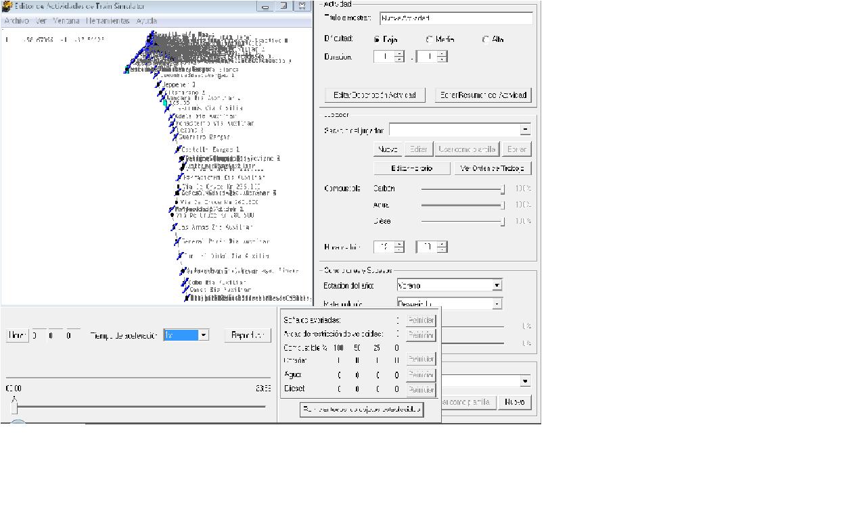Viewport: 866px width, 519px height.
Task: Click the Lezama 2 siding marker icon
Action: coord(173,130)
